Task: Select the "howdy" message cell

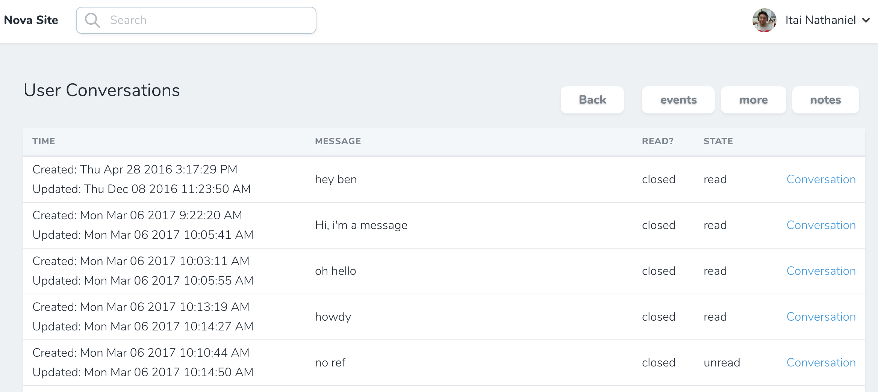Action: click(333, 317)
